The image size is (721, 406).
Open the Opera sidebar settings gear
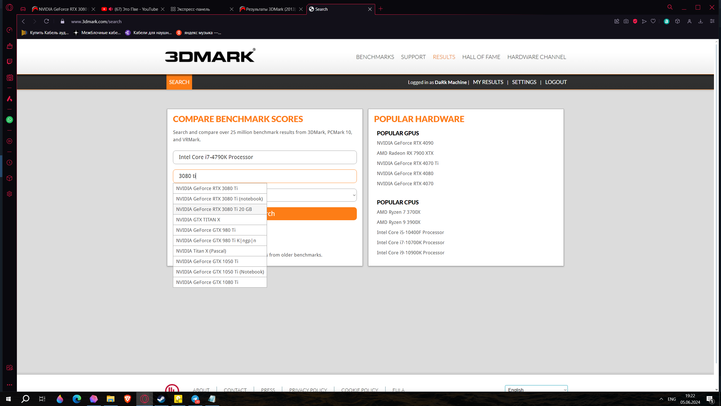(x=9, y=194)
